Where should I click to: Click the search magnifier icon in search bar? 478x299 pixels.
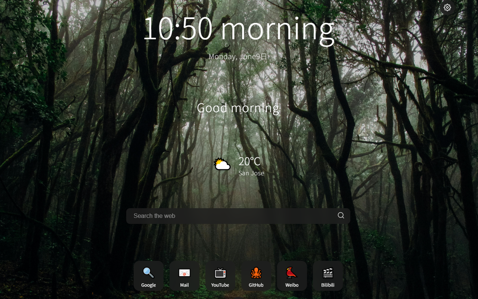[x=341, y=215]
